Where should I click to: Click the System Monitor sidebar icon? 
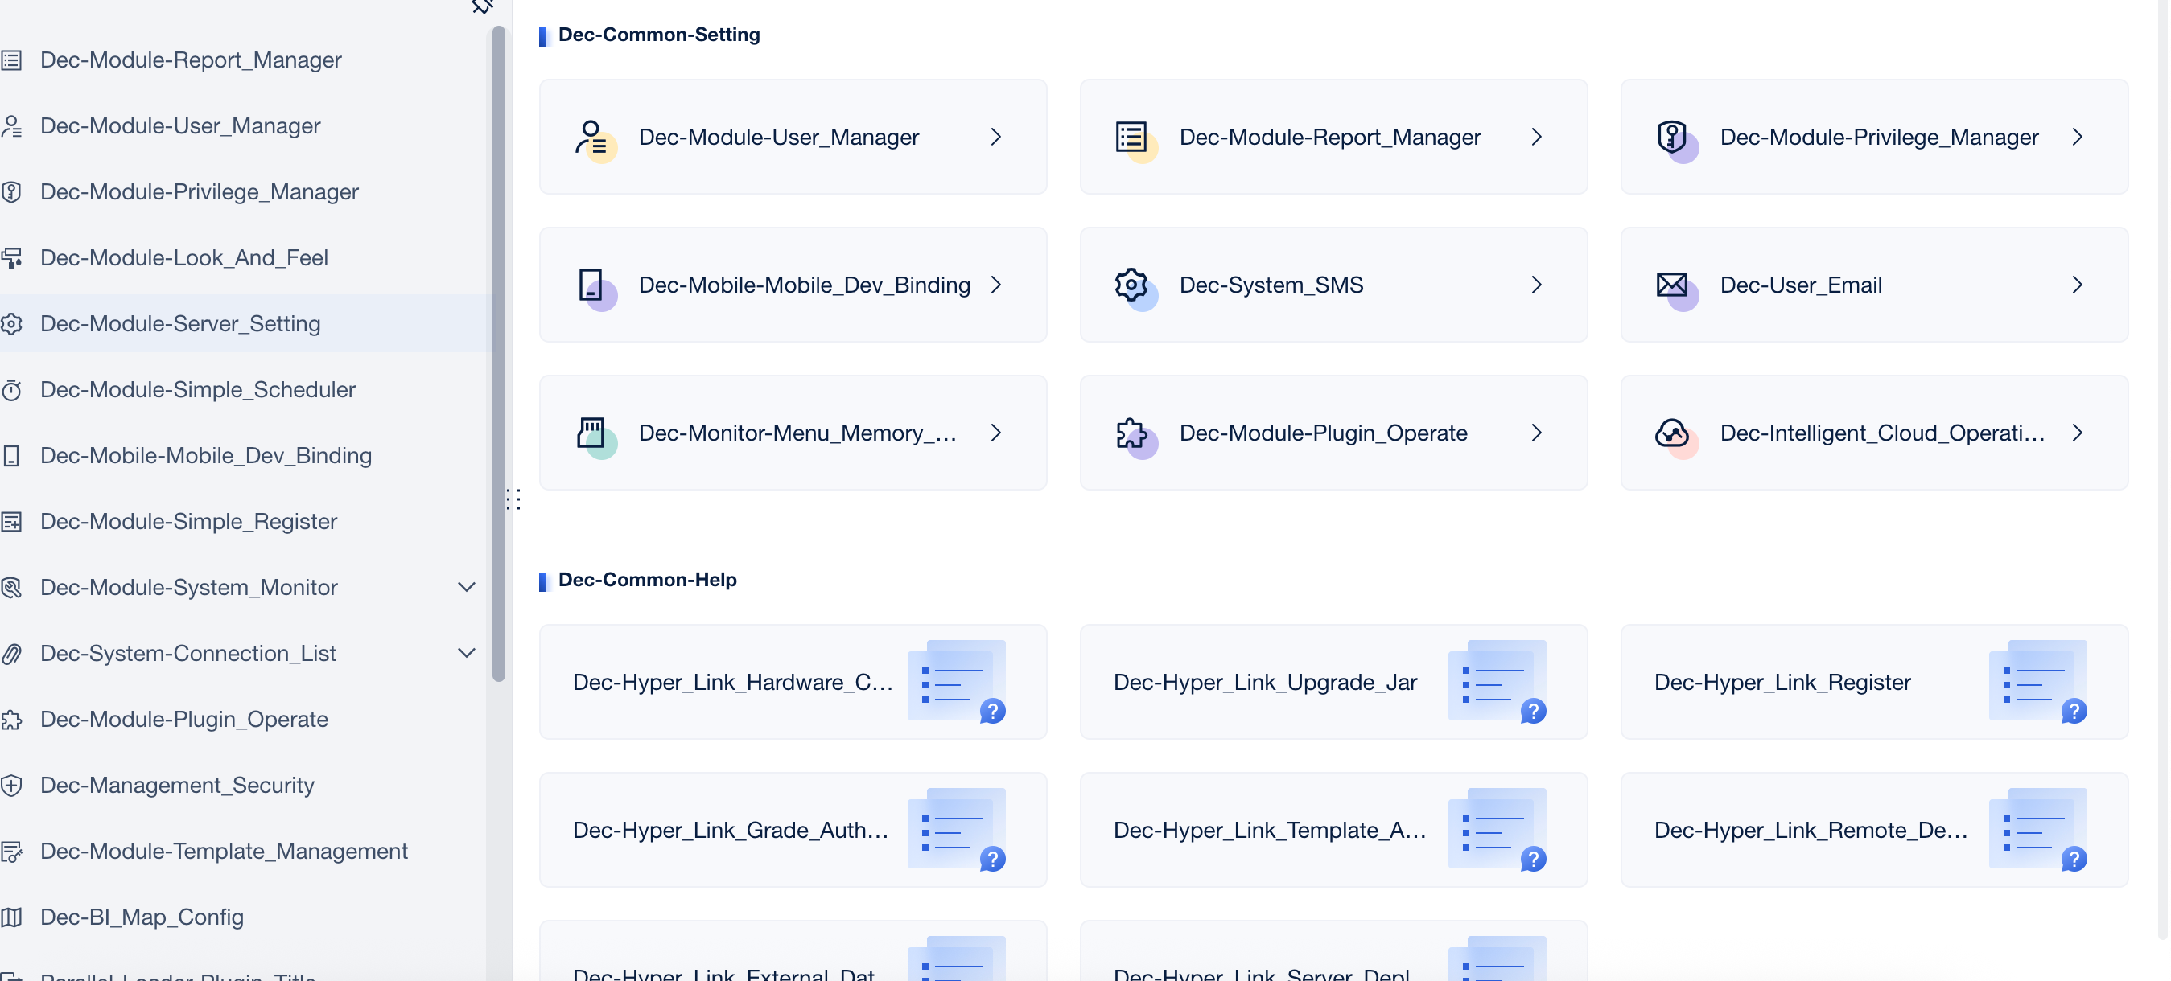pos(11,588)
